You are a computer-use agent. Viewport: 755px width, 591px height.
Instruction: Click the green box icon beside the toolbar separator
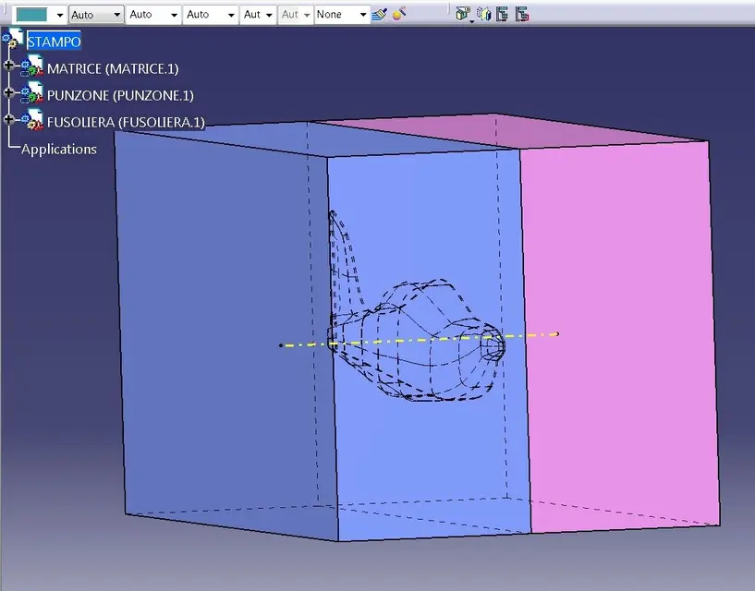tap(463, 15)
